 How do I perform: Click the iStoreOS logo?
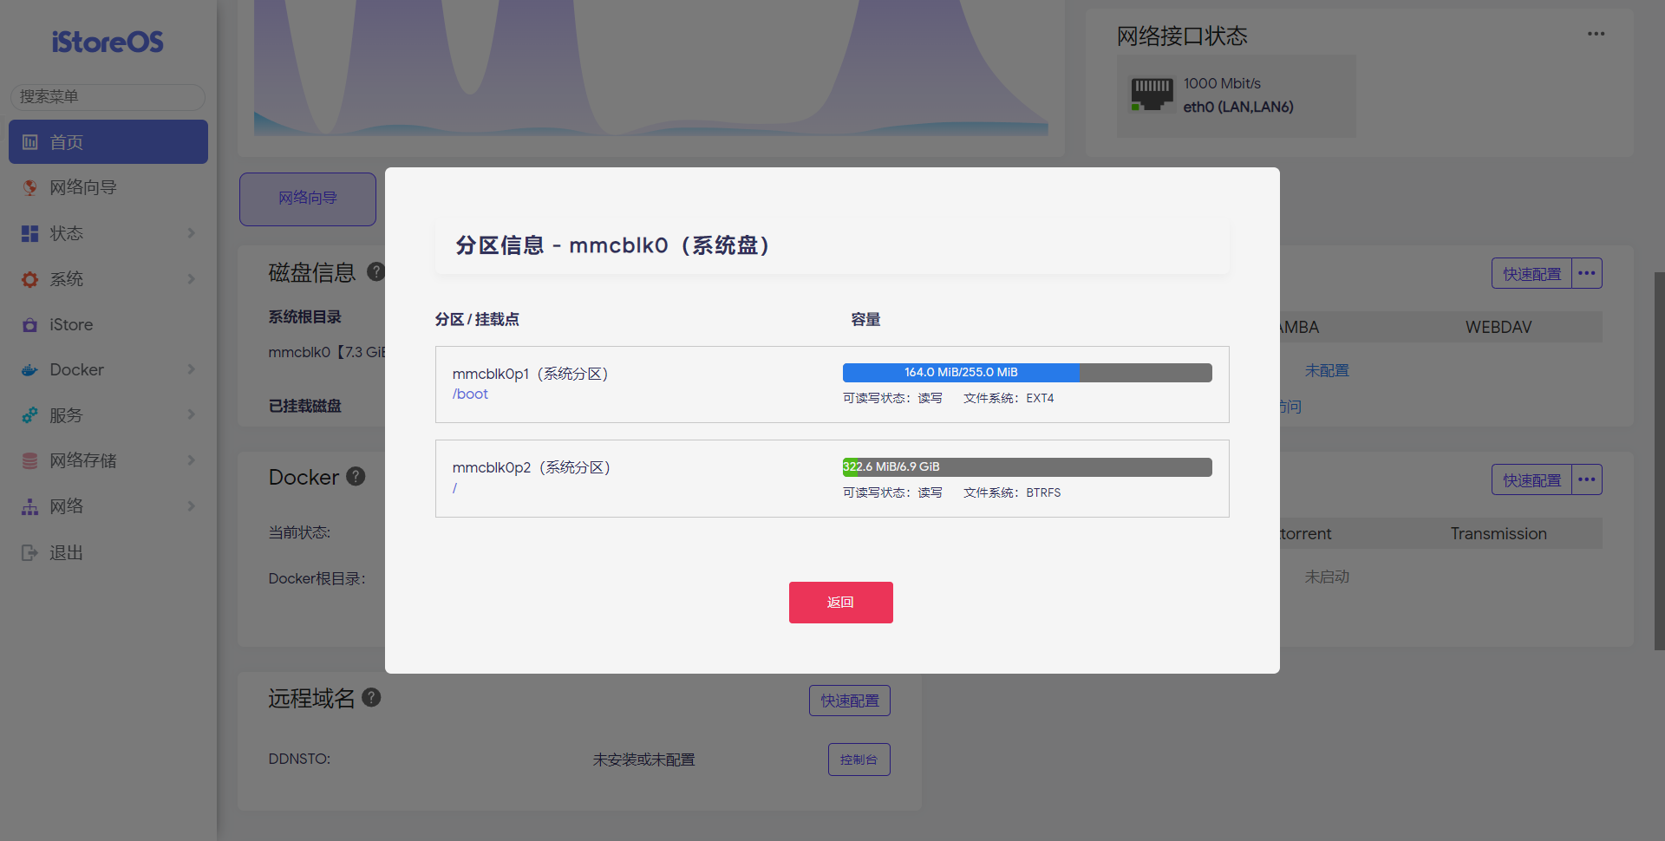pos(108,42)
